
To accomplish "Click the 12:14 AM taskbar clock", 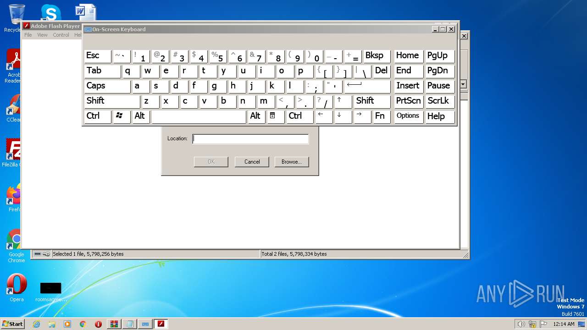I will [x=564, y=324].
